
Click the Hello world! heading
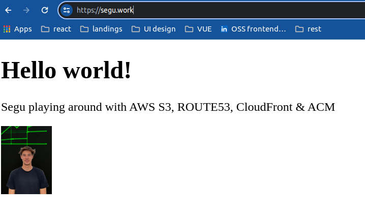point(67,70)
